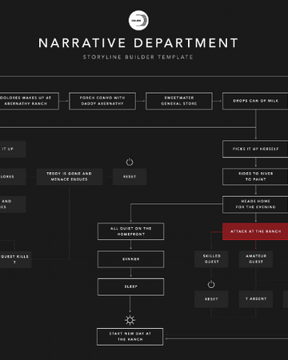Viewport: 288px width, 360px height.
Task: Click Storyline Builder Template subtitle
Action: point(138,57)
